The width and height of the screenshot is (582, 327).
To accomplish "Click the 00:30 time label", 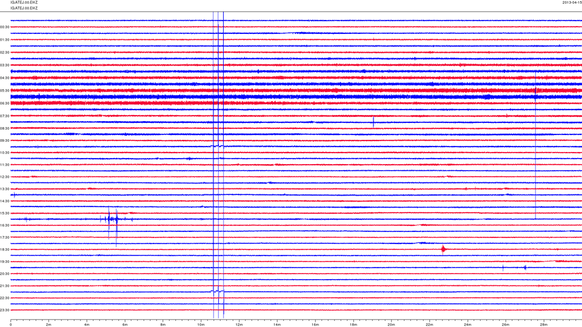I will (x=5, y=27).
